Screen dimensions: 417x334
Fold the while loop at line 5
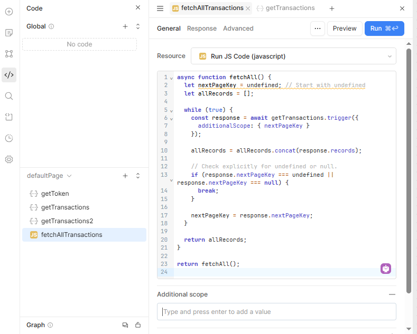pos(172,111)
